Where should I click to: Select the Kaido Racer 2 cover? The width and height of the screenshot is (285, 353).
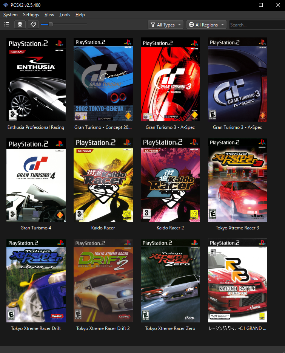[170, 180]
